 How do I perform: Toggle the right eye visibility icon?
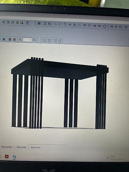point(99,26)
